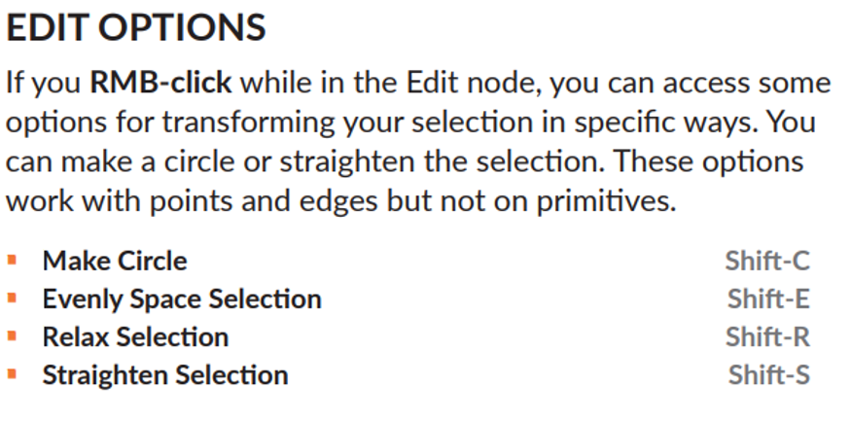Click the orange bullet beside Relax Selection

13,336
